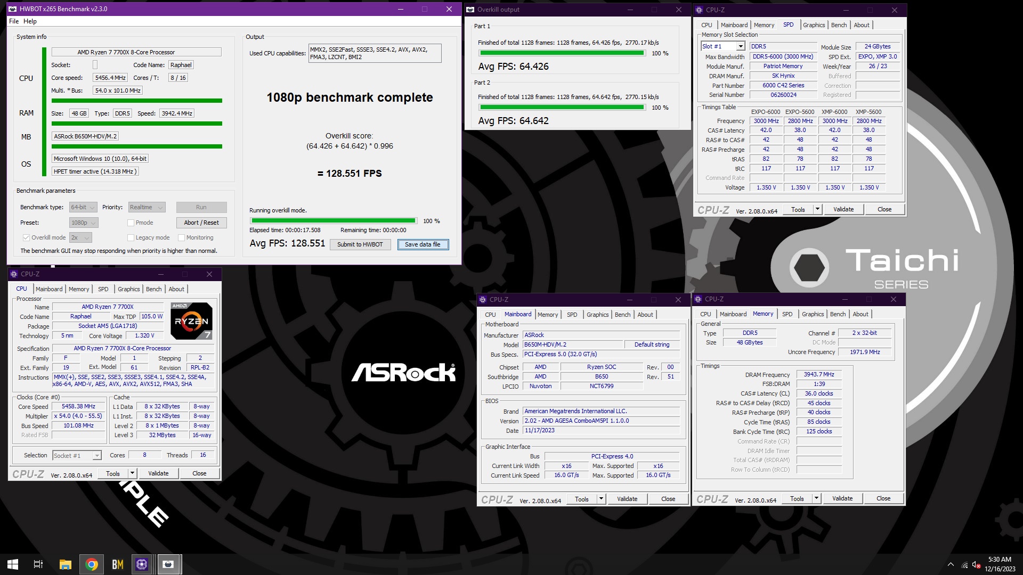1023x575 pixels.
Task: Click Save data file button
Action: tap(423, 244)
